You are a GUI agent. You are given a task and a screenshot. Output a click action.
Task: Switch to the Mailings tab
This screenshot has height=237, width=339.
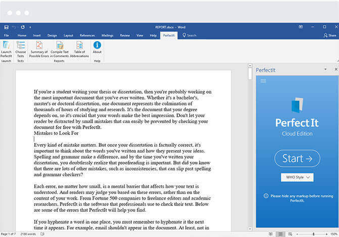[108, 35]
